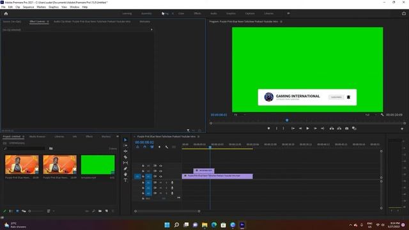Toggle visibility eye of top video track
Viewport: 409px width, 230px height.
[x=160, y=166]
